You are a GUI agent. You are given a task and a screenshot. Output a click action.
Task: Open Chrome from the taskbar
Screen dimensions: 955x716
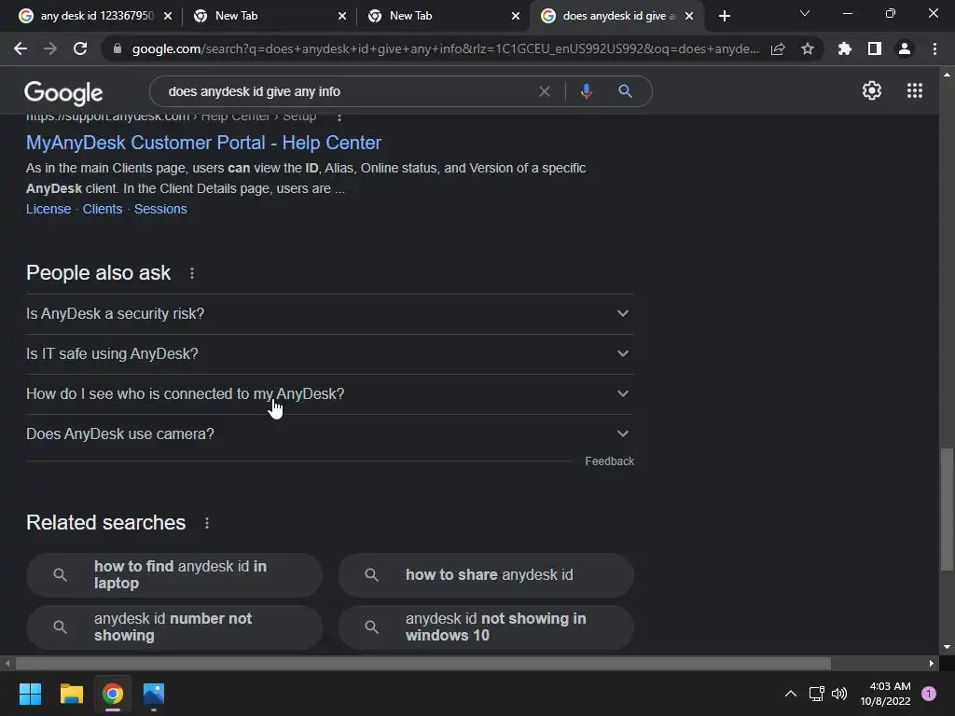point(113,694)
